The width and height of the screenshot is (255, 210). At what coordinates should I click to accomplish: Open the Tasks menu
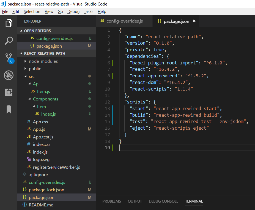point(88,12)
